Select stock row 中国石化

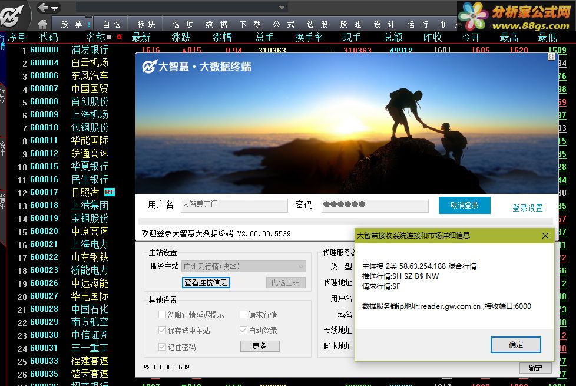click(x=90, y=309)
